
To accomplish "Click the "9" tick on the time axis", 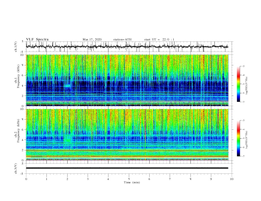I will point(211,179).
